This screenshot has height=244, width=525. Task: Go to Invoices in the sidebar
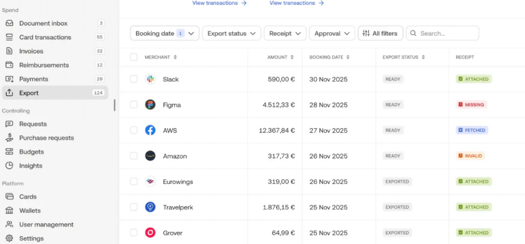pyautogui.click(x=31, y=51)
